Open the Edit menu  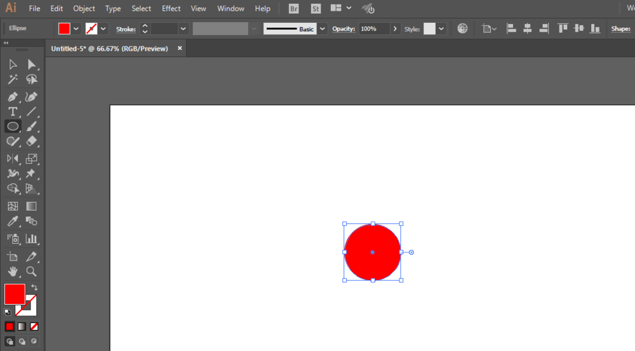click(57, 8)
